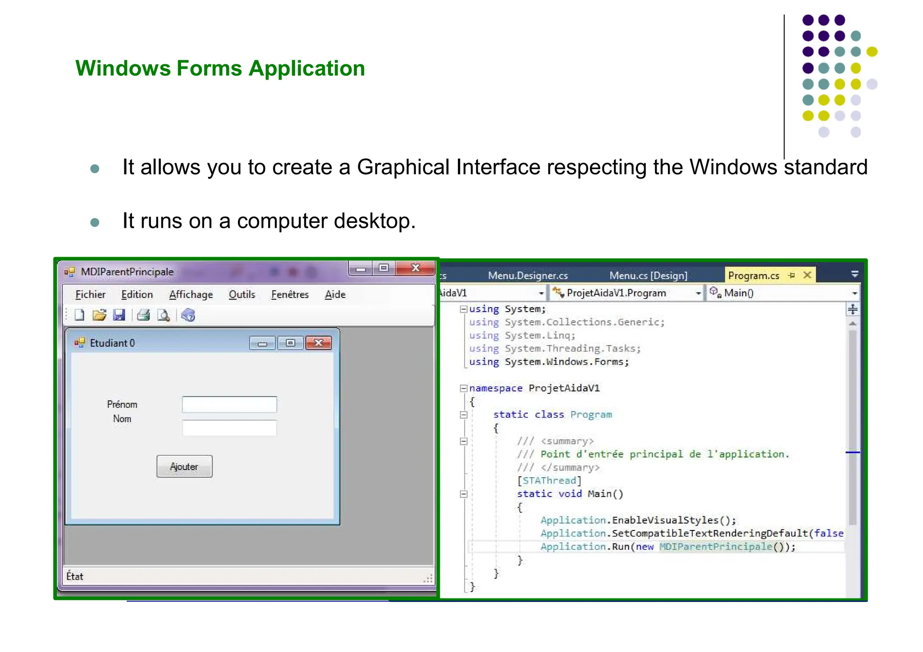Screen dimensions: 923x652
Task: Click the Print Preview magnifier icon
Action: pyautogui.click(x=163, y=315)
